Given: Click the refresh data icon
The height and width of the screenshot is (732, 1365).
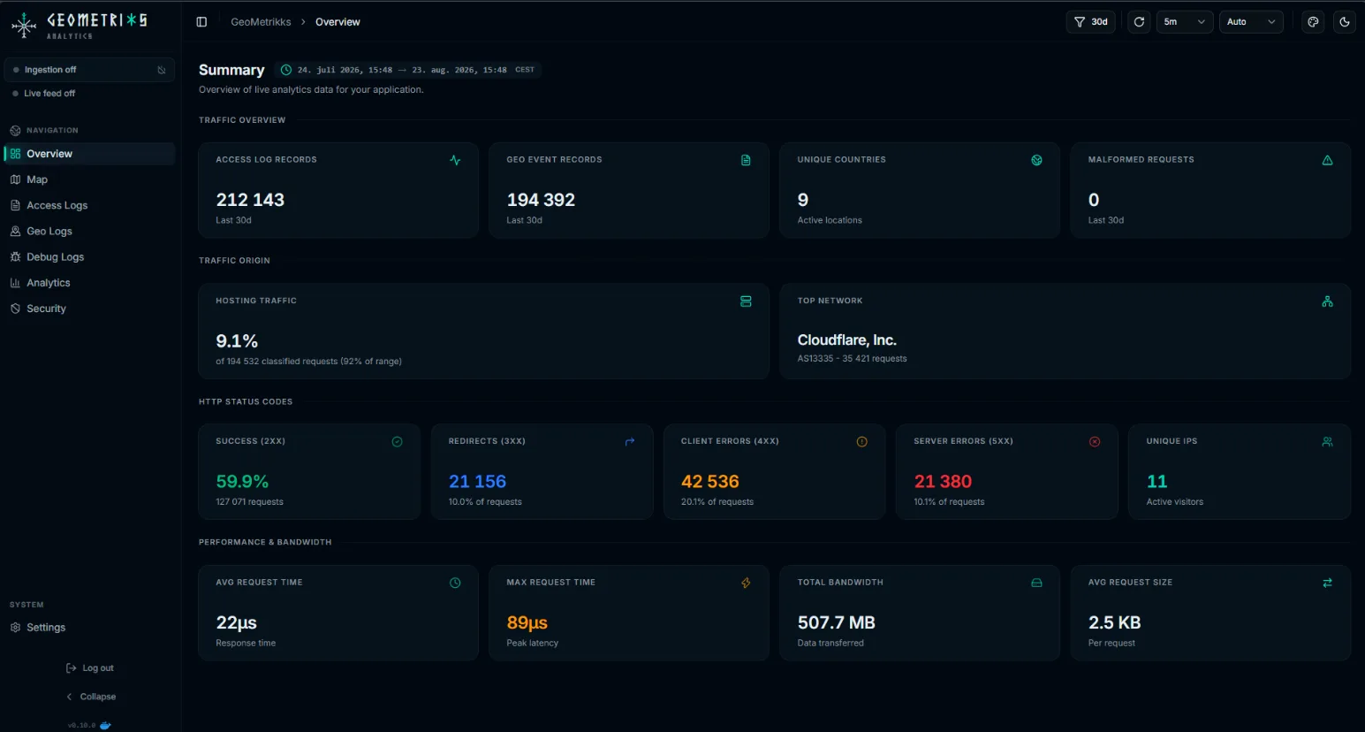Looking at the screenshot, I should tap(1139, 22).
